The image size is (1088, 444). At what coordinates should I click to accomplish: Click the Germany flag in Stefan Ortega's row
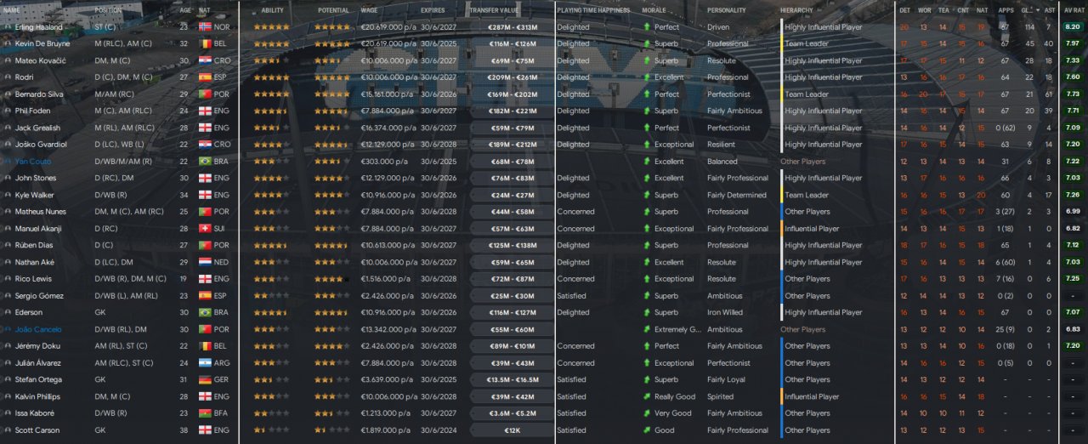pos(204,380)
